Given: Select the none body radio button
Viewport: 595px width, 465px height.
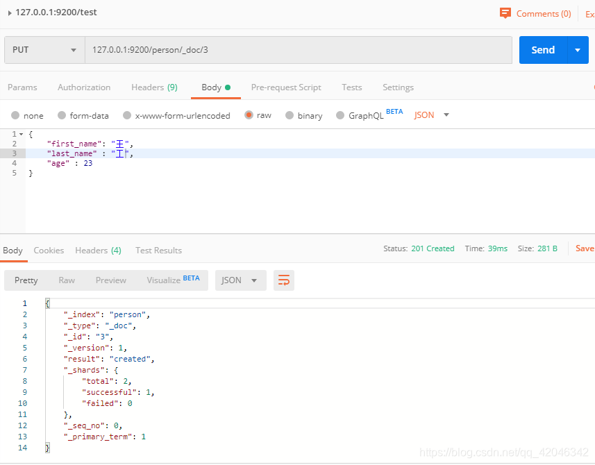Looking at the screenshot, I should click(15, 115).
